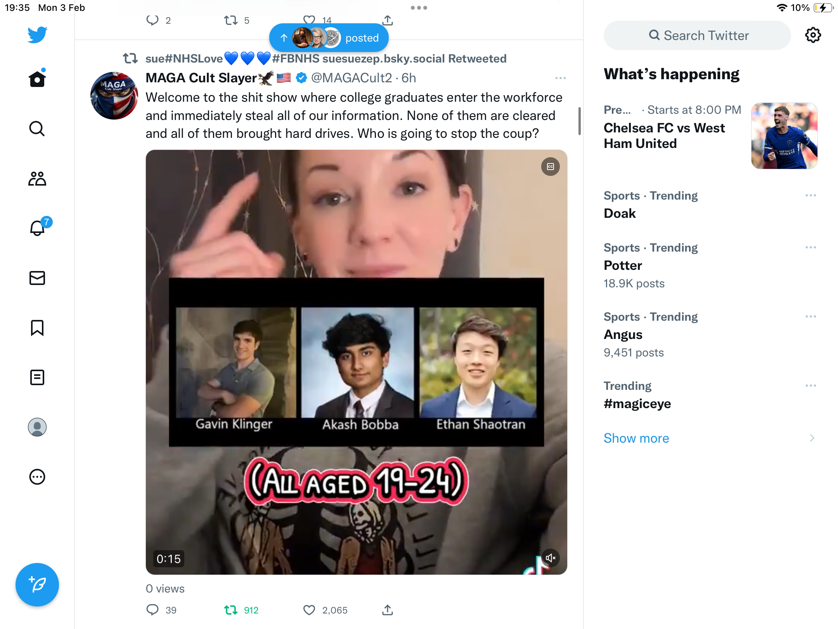Click the 9,451 posts count under Angus
The width and height of the screenshot is (838, 629).
(x=634, y=353)
